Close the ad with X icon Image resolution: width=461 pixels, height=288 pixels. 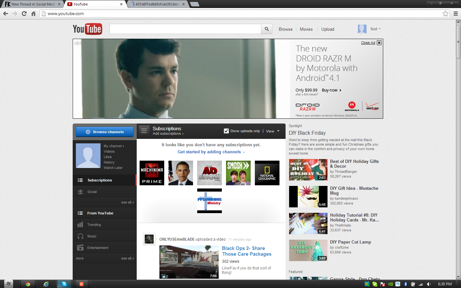pos(379,43)
